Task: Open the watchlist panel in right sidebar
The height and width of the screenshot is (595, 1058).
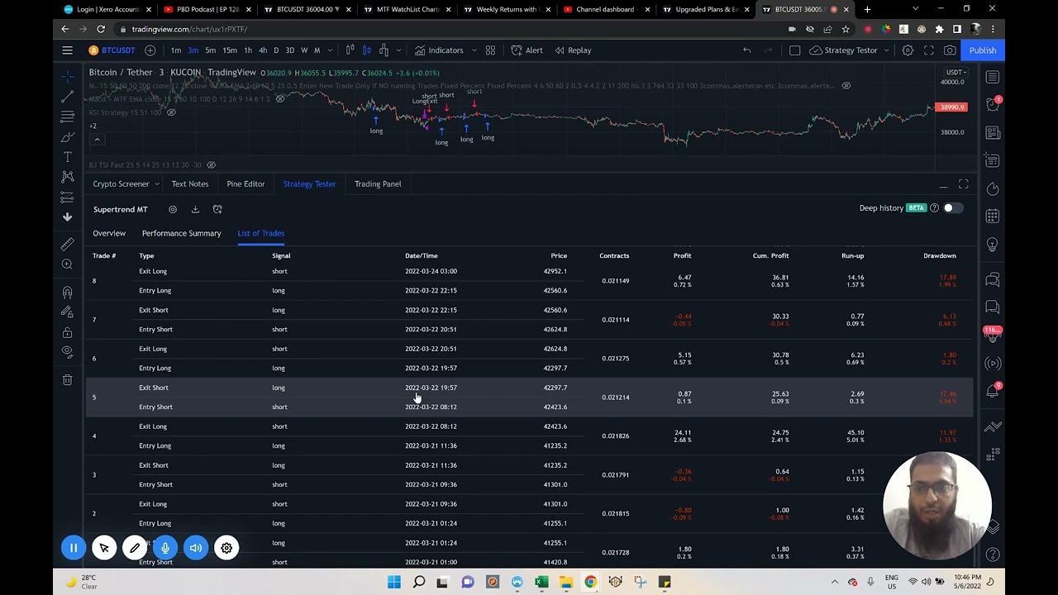Action: click(993, 77)
